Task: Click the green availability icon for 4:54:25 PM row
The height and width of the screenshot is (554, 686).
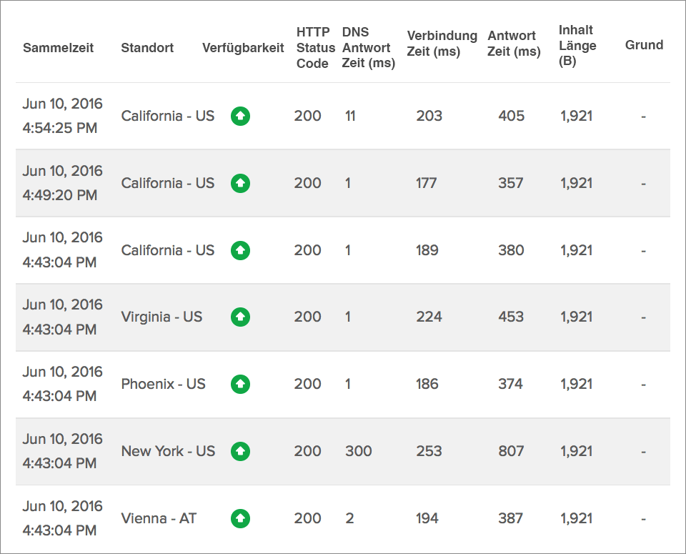Action: click(240, 116)
